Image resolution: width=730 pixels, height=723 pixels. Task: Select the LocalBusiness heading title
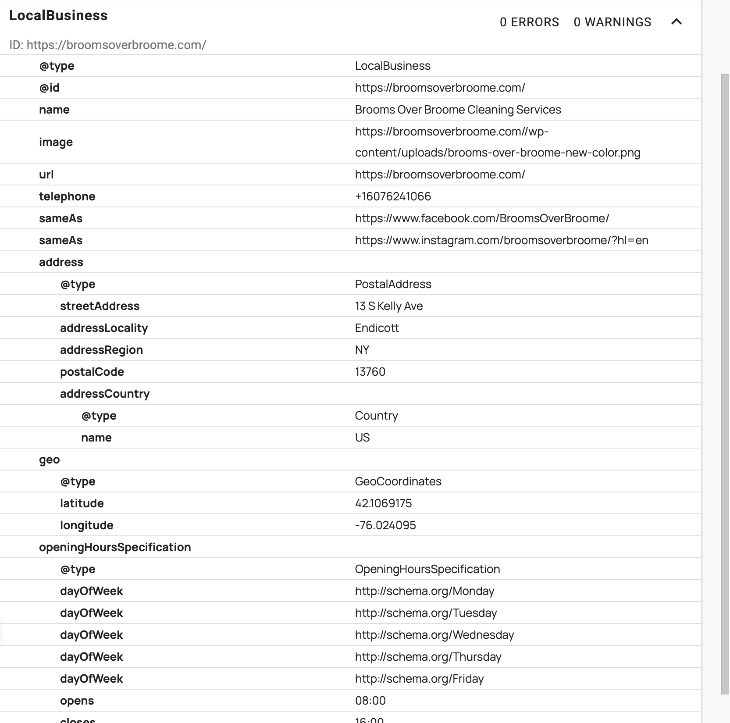[58, 15]
